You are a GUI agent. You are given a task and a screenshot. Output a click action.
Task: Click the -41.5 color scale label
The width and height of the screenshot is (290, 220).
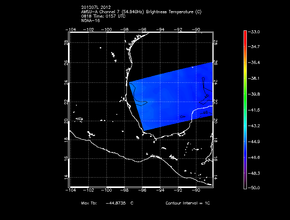254,110
